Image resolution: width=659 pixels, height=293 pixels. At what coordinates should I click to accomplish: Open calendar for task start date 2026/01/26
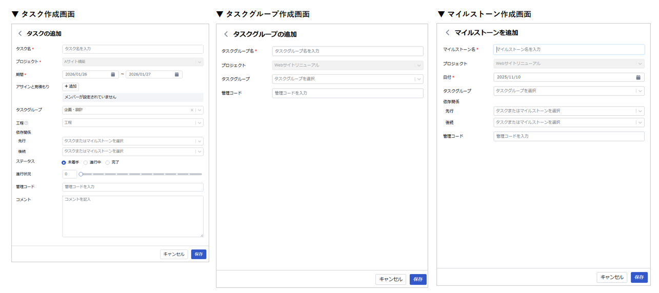(113, 74)
